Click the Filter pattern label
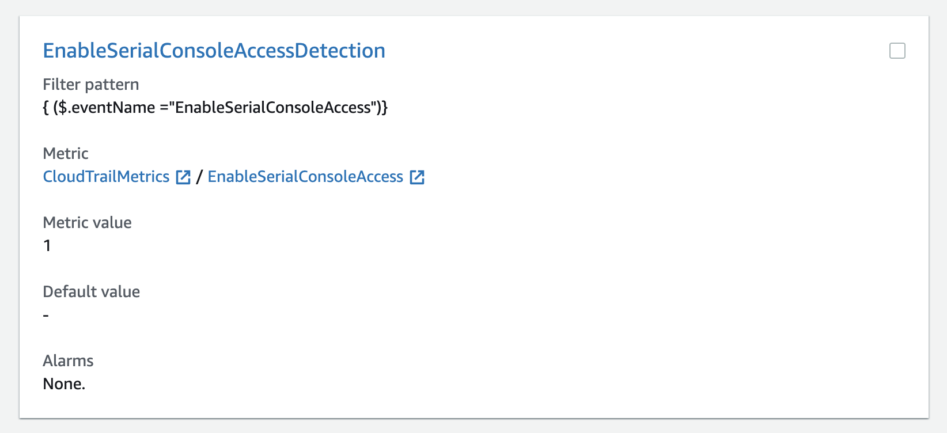Screen dimensions: 947x433 point(90,84)
